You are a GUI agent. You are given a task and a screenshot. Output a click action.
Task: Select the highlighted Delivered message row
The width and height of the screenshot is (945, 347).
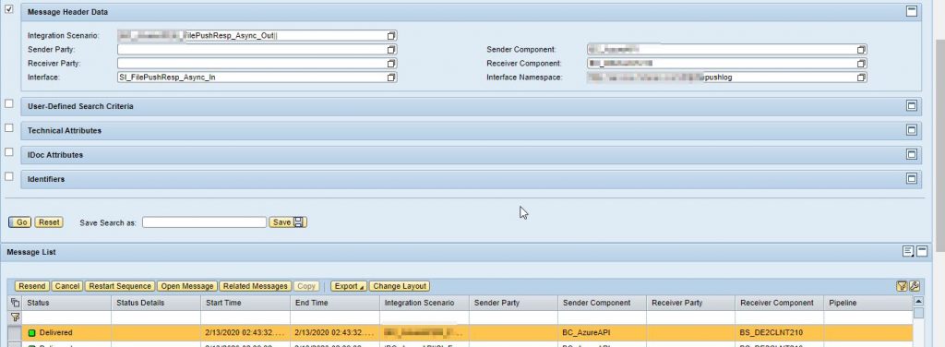460,332
